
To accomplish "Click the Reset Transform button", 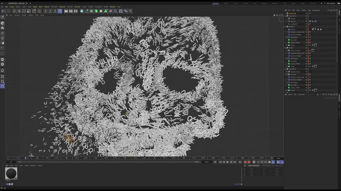I will pos(254,166).
